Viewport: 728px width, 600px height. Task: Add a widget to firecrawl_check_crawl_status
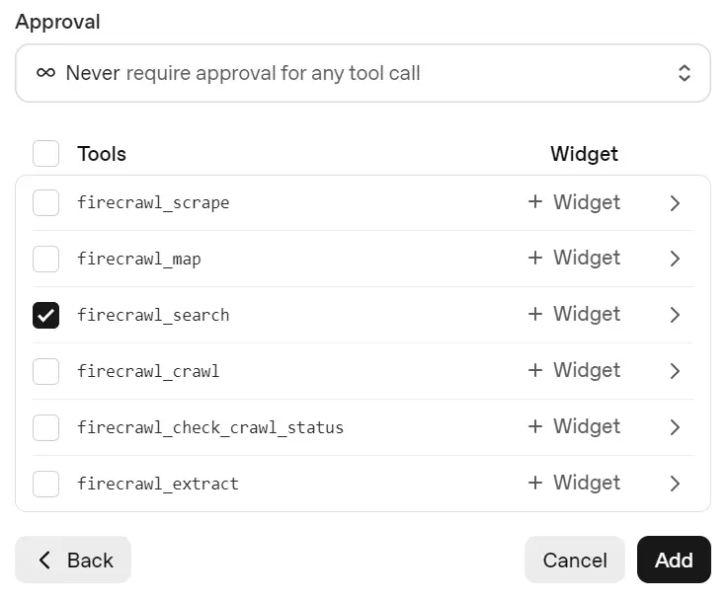[574, 427]
